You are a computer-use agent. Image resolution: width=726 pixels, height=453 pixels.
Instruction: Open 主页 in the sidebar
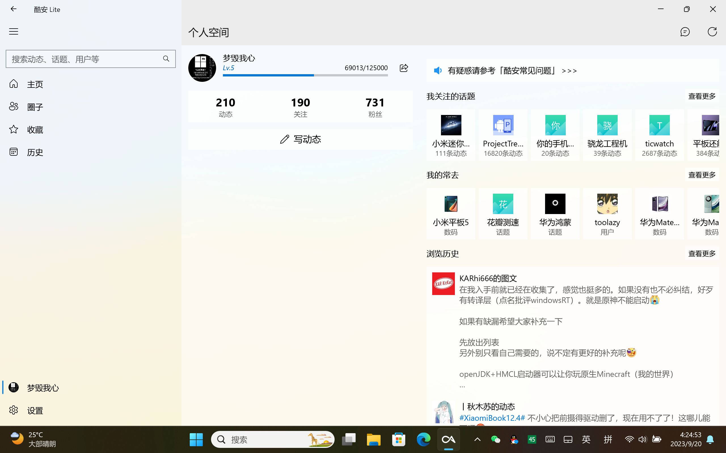(90, 84)
